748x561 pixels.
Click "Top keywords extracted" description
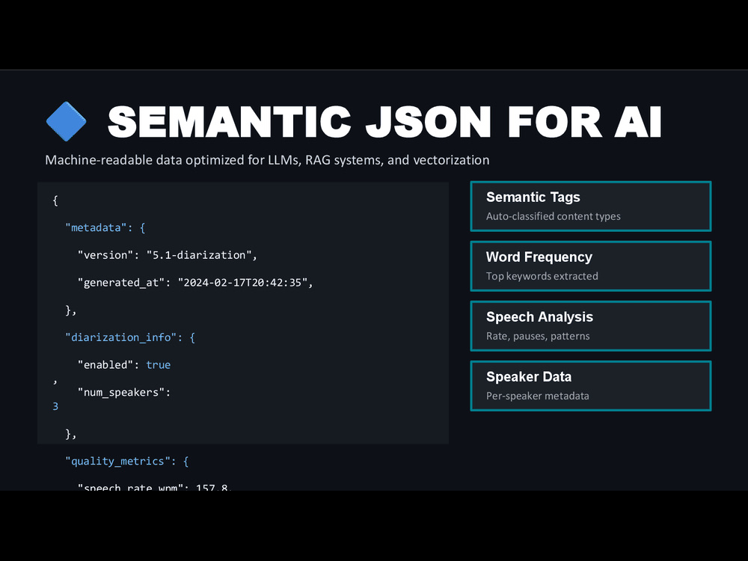pos(542,276)
